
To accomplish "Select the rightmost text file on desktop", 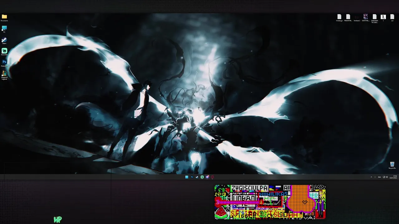I will click(392, 18).
